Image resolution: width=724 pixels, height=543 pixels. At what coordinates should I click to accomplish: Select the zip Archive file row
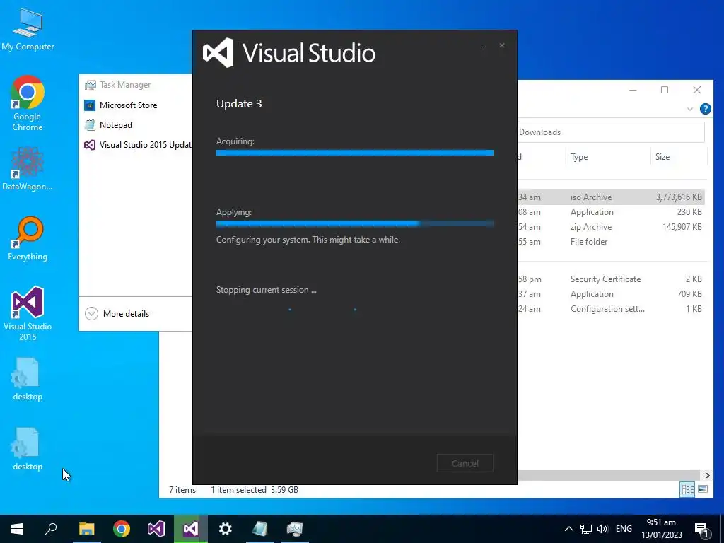(611, 227)
